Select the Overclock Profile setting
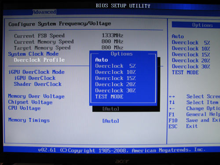This screenshot has width=220, height=165. (39, 60)
